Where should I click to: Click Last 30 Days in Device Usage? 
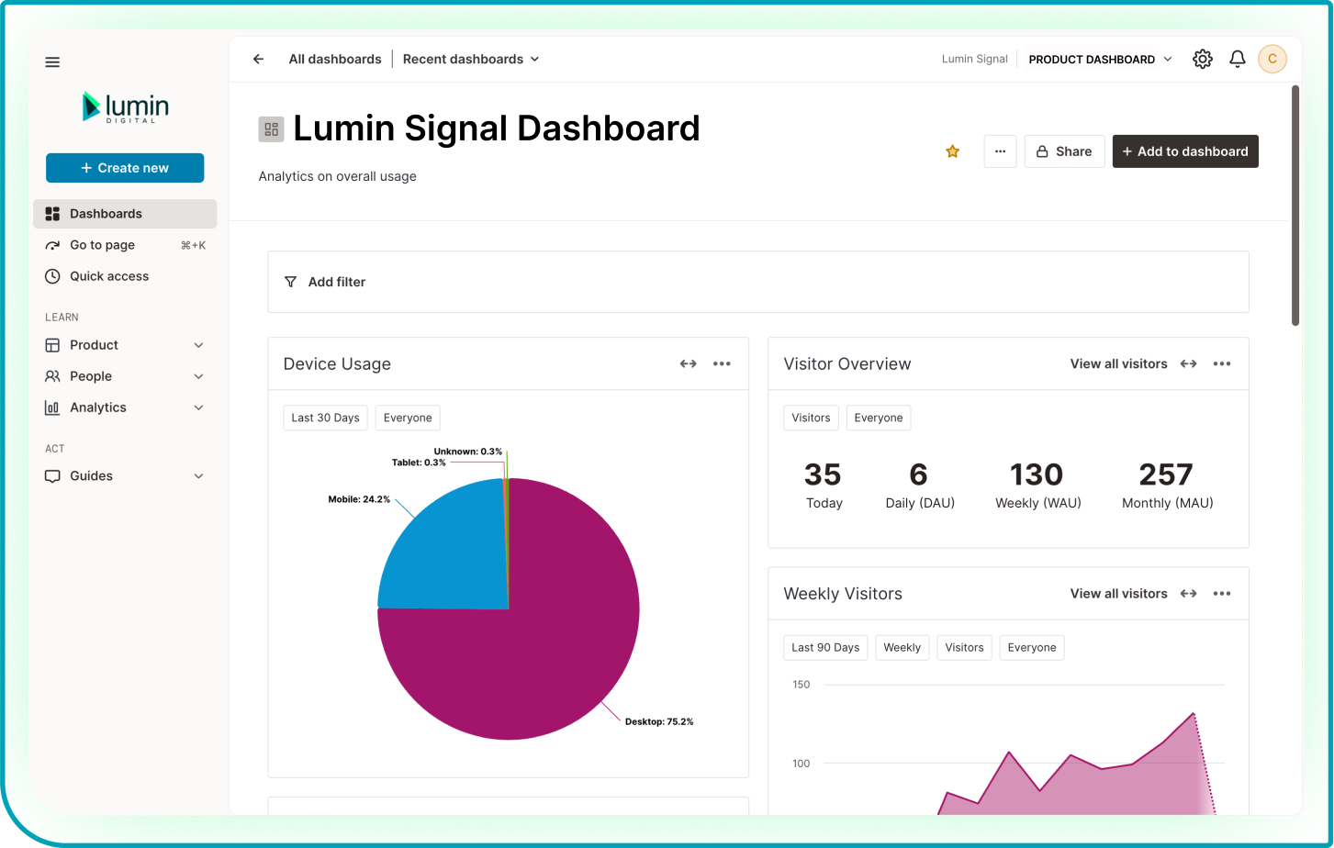[326, 418]
